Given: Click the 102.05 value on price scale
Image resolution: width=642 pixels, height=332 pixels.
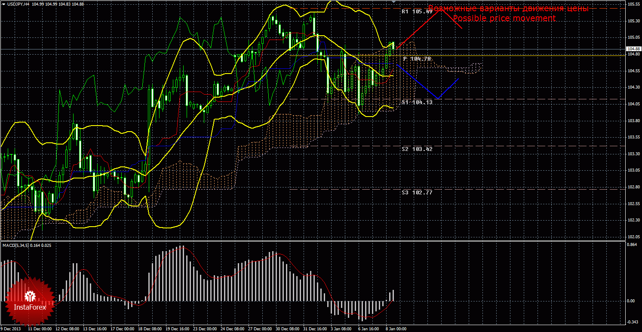Looking at the screenshot, I should click(633, 237).
